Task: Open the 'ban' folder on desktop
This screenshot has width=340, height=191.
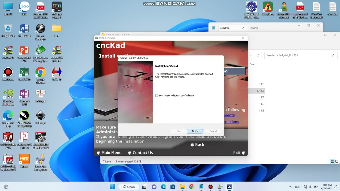Action: [x=57, y=31]
